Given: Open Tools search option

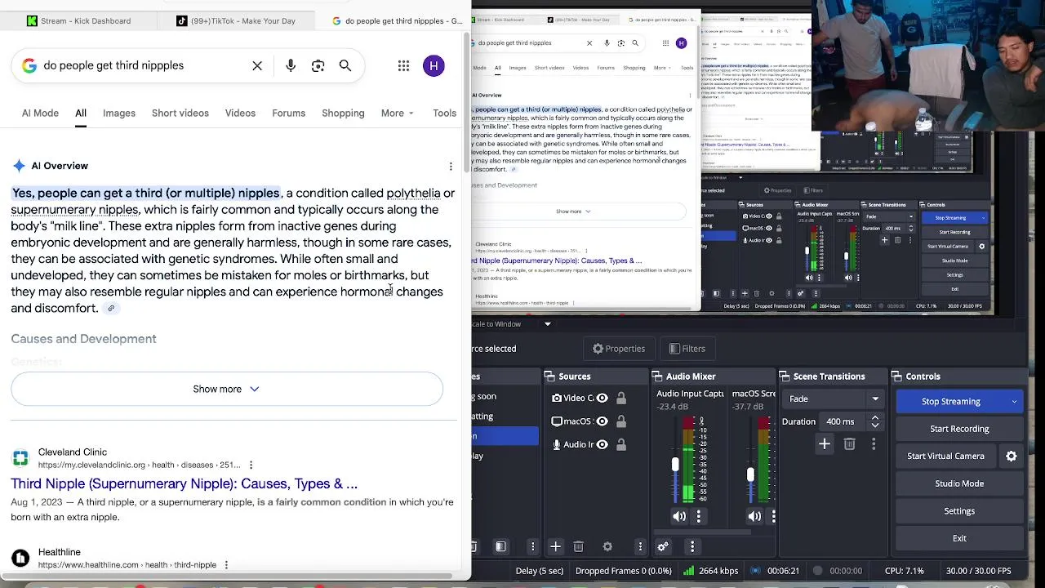Looking at the screenshot, I should [x=444, y=113].
